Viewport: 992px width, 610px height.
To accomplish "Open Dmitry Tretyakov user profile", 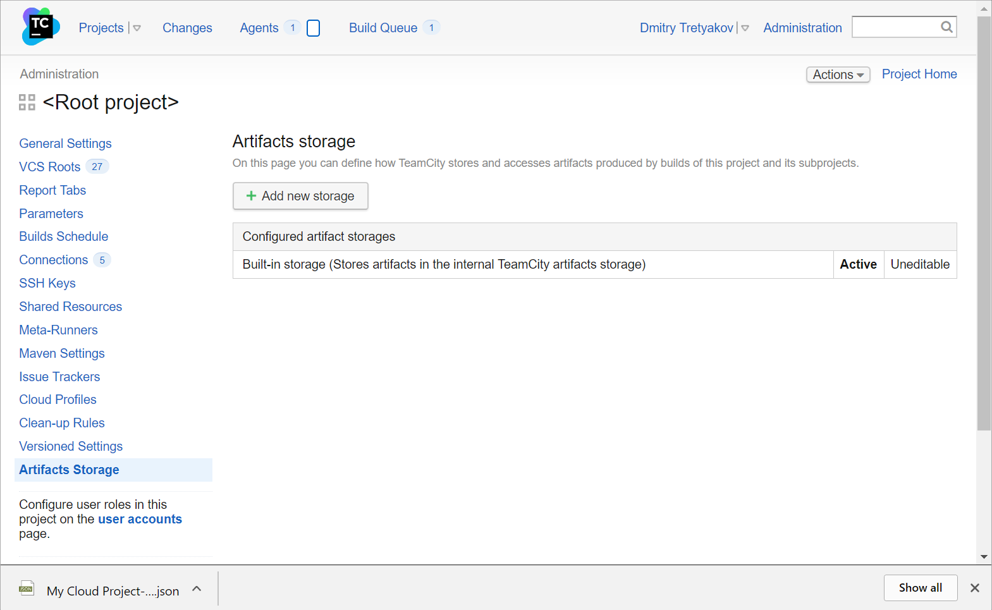I will coord(687,28).
